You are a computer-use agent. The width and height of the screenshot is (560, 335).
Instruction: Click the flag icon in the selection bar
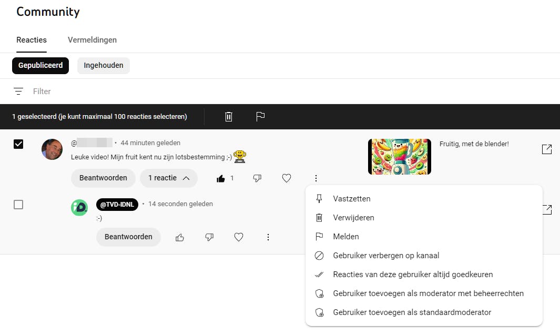pos(260,117)
